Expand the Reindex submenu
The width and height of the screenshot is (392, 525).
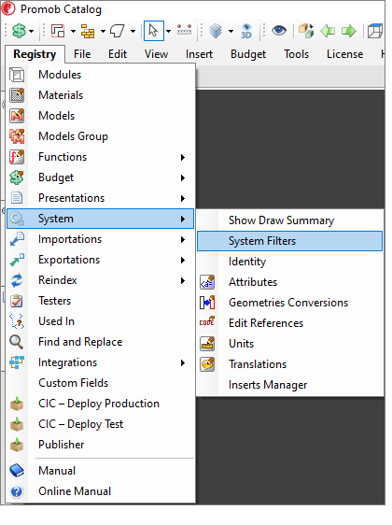coord(101,280)
